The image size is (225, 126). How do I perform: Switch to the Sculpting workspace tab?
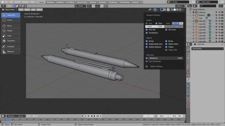coord(60,2)
